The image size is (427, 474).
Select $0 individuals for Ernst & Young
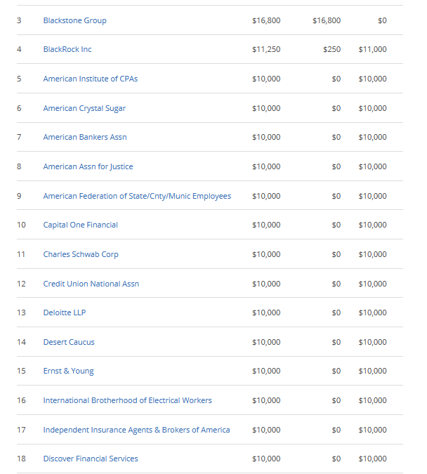[x=336, y=371]
